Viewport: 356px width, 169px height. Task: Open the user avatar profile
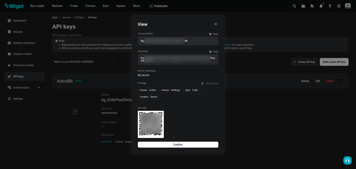[x=348, y=6]
